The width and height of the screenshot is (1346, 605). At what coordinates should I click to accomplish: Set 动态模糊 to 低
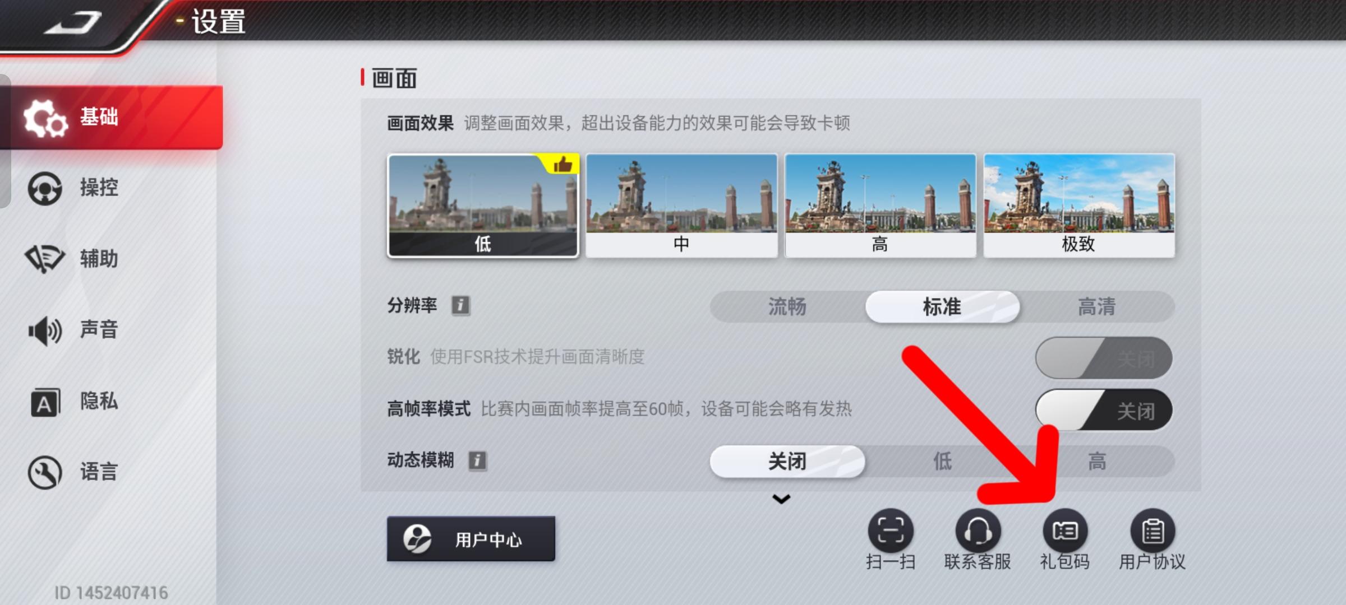[942, 461]
